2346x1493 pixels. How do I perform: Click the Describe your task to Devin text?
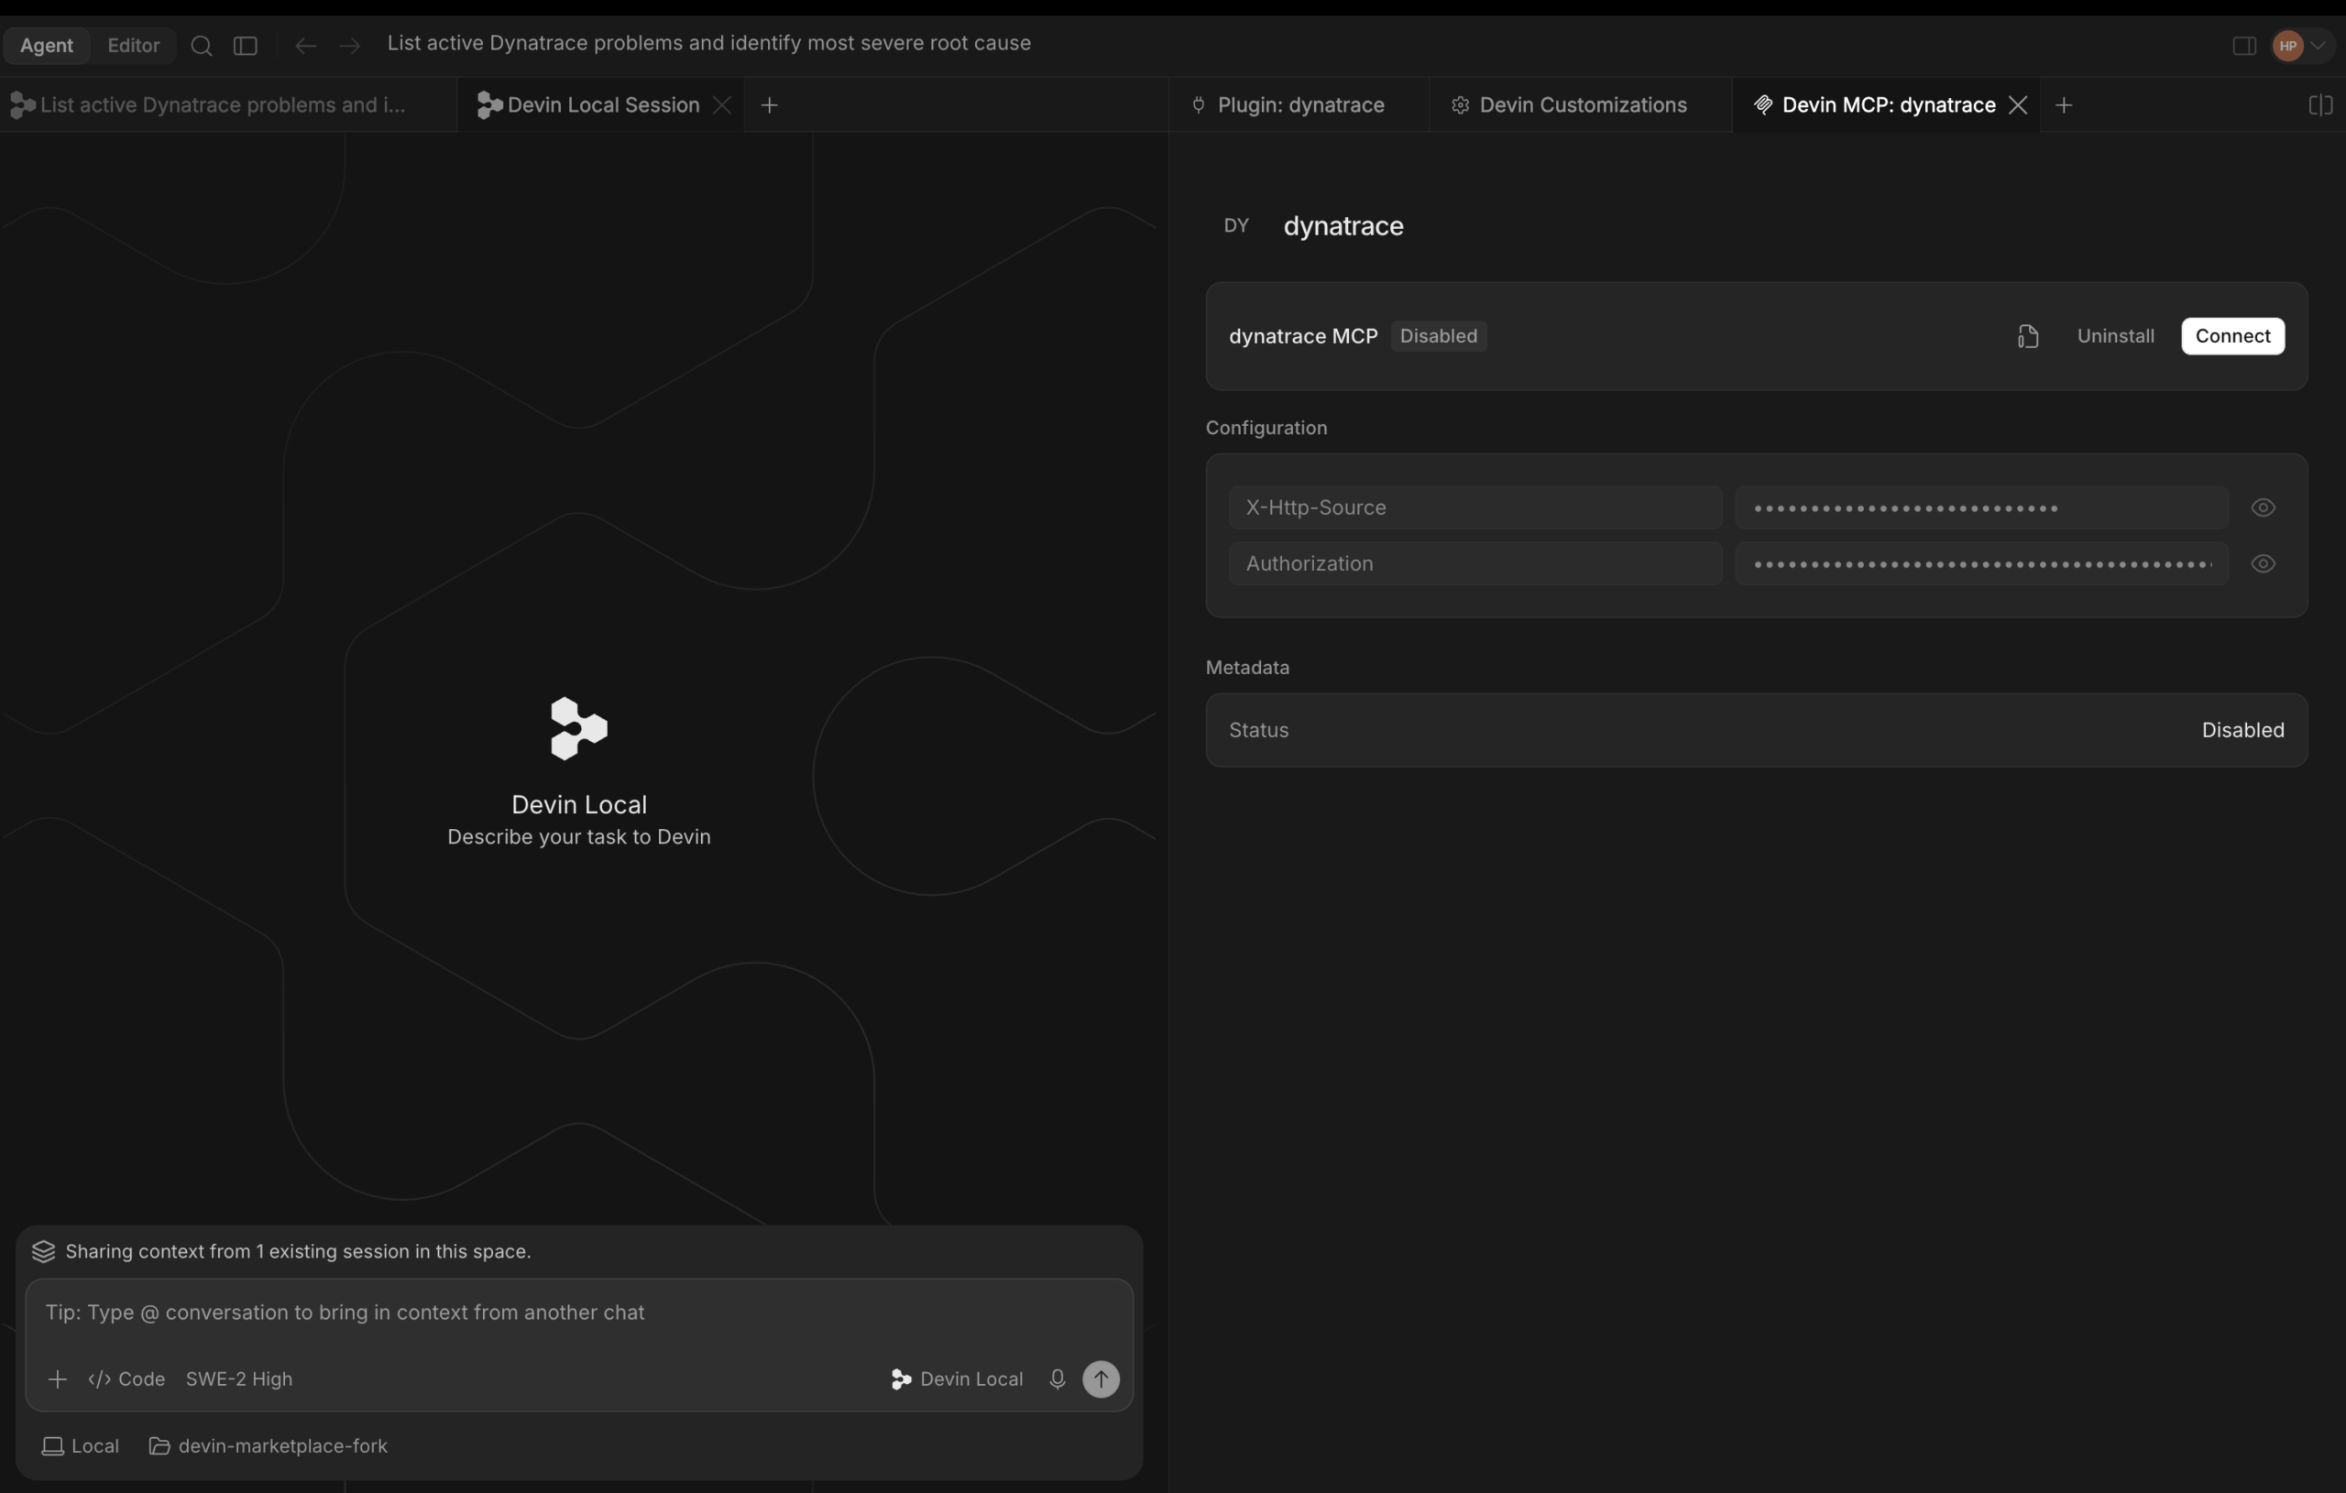[x=578, y=837]
